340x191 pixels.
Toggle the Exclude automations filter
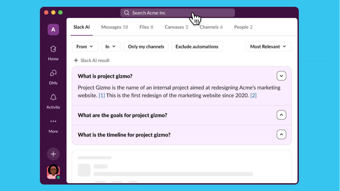click(x=197, y=46)
